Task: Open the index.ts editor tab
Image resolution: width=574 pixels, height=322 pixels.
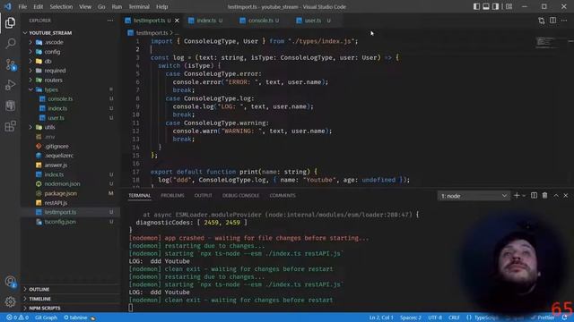Action: [x=206, y=21]
